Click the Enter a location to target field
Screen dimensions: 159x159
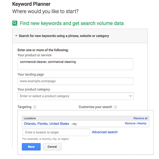pos(56,132)
